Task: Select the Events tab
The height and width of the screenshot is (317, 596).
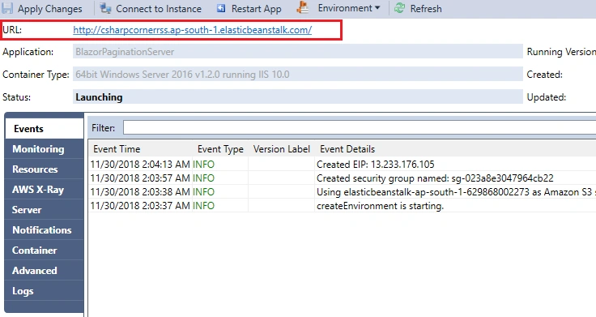Action: (x=44, y=129)
